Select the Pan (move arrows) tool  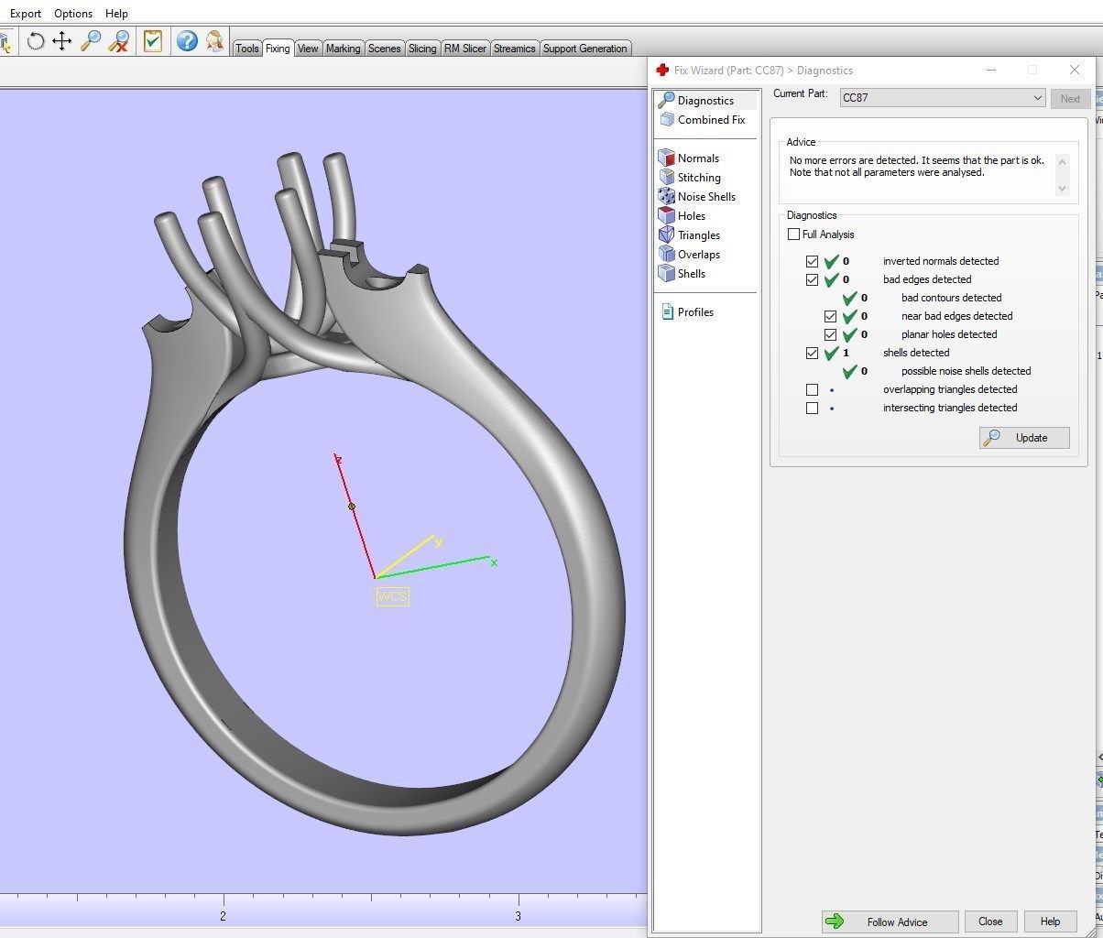(x=62, y=40)
